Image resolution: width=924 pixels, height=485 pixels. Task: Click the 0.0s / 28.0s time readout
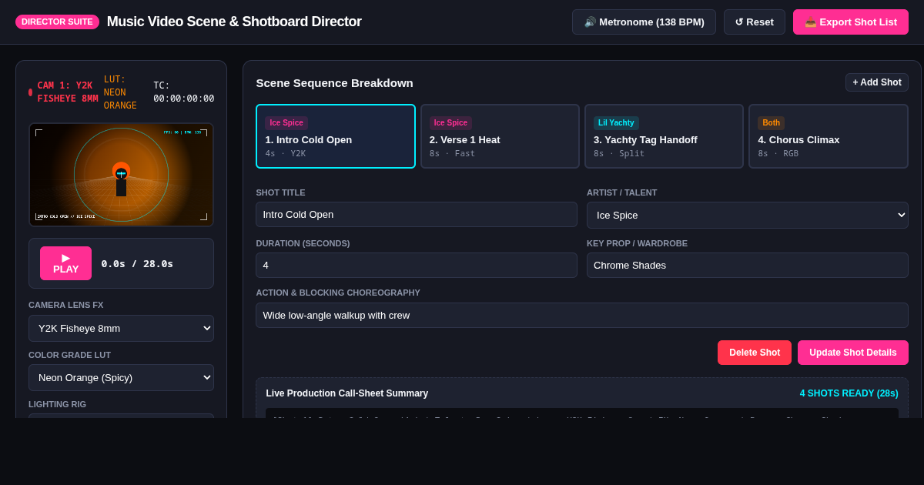tap(137, 263)
